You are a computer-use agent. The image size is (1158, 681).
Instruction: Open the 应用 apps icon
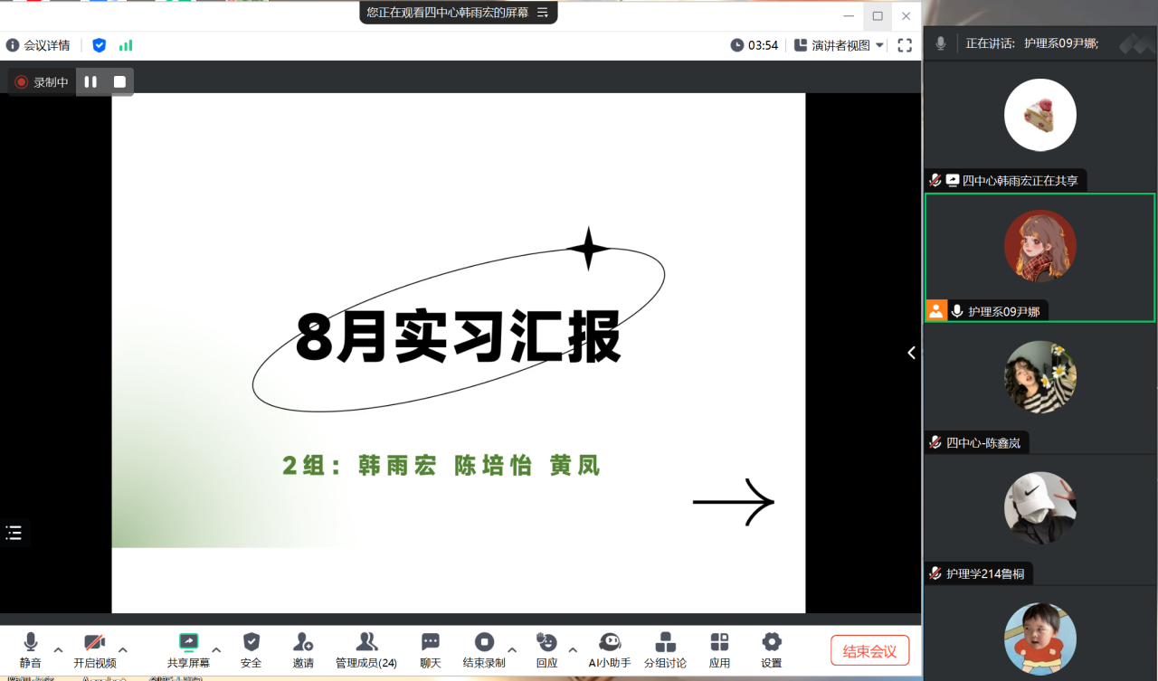[x=719, y=643]
